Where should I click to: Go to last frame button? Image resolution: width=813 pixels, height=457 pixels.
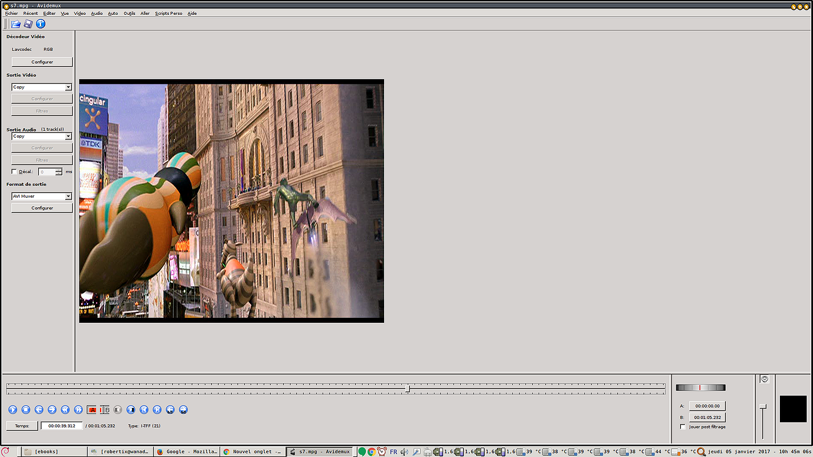coord(157,410)
